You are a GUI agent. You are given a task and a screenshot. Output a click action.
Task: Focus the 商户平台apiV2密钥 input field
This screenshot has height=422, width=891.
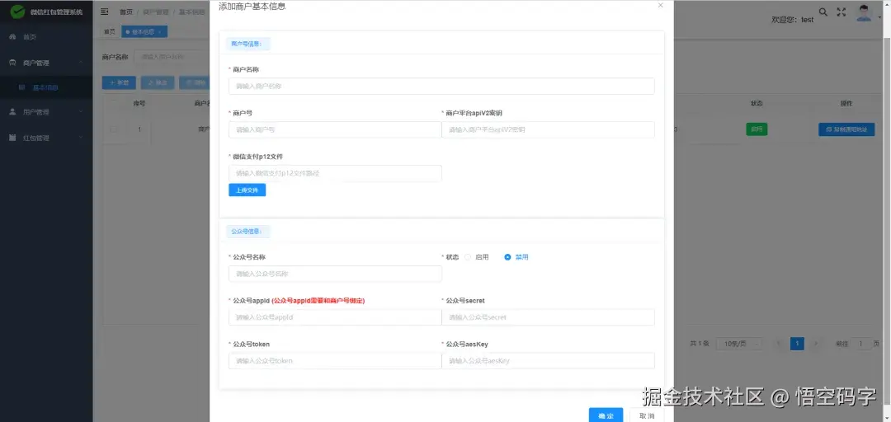click(548, 129)
